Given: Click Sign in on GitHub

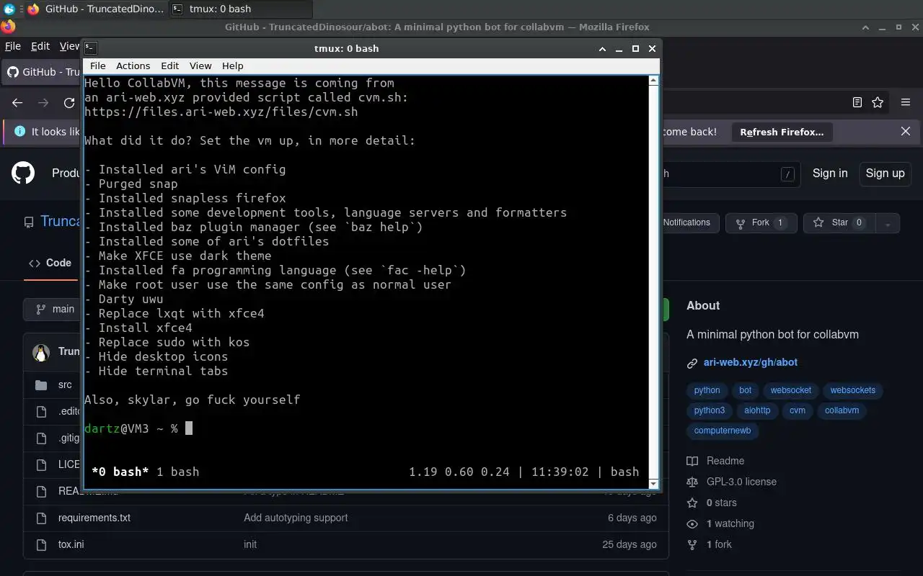Looking at the screenshot, I should (x=830, y=173).
